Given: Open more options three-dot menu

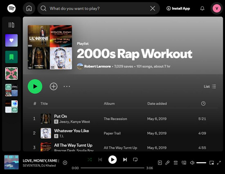Looking at the screenshot, I should point(67,86).
